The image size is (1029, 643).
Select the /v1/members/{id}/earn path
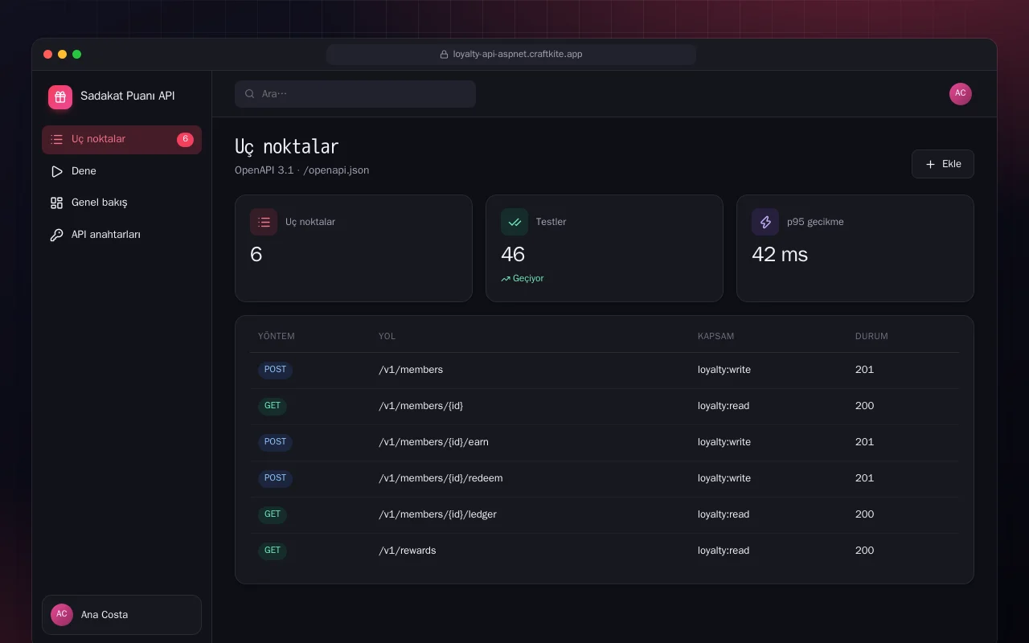434,442
